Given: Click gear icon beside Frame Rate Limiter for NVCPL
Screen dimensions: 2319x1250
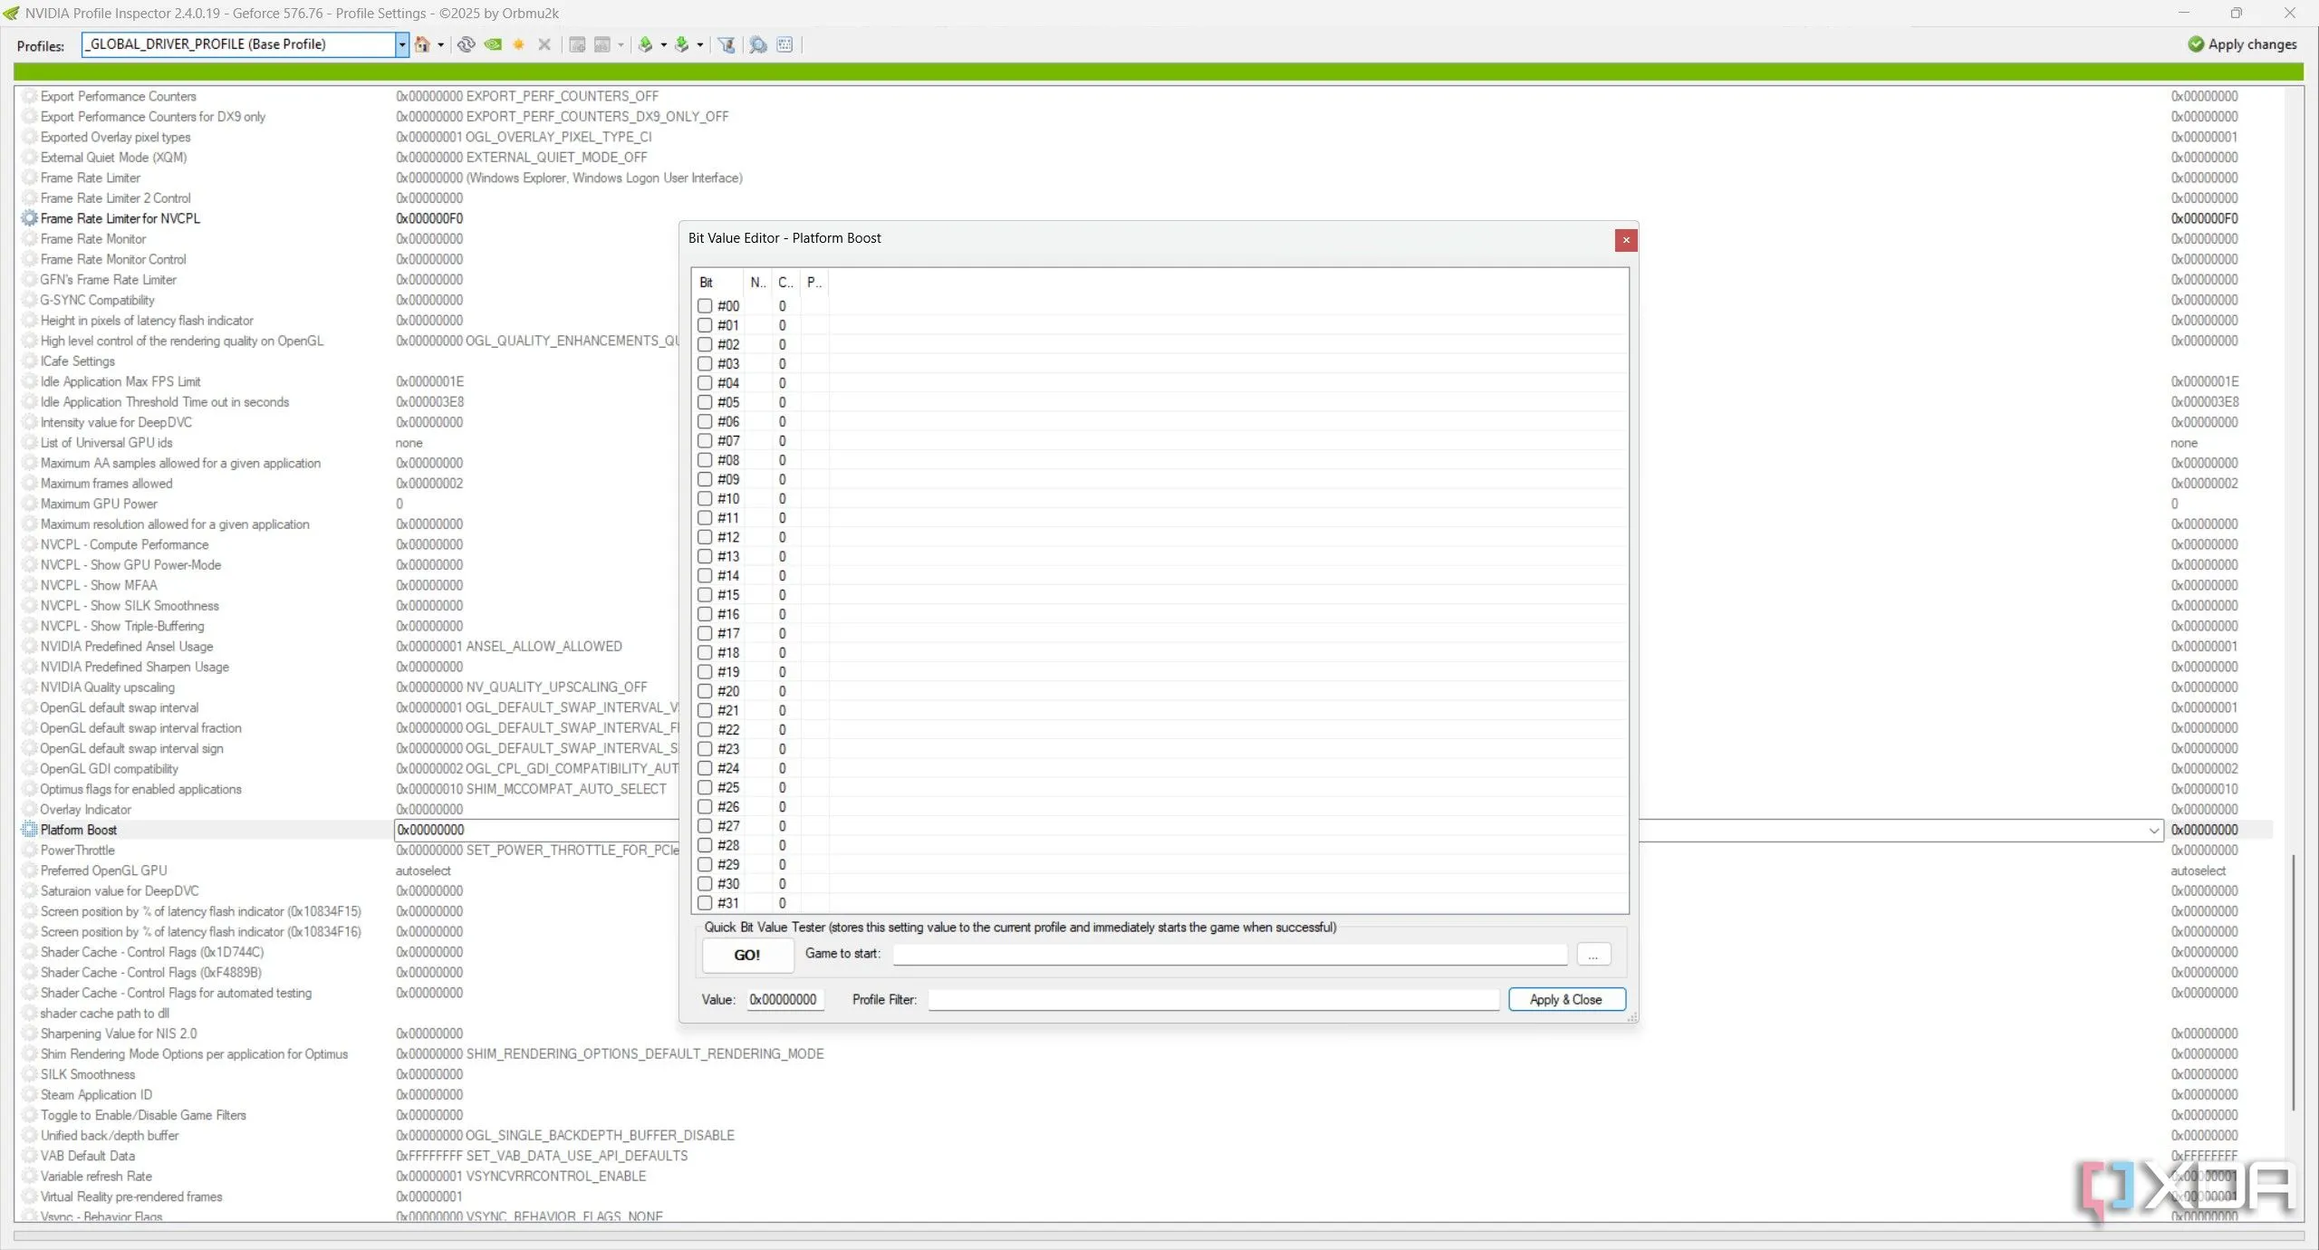Looking at the screenshot, I should point(29,218).
